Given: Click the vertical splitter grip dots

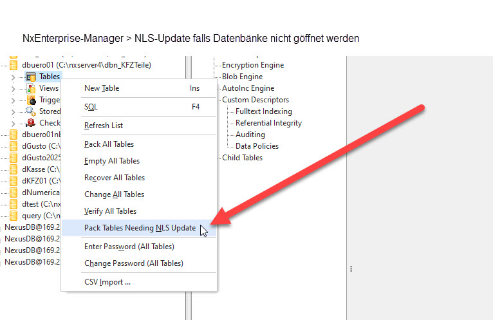Looking at the screenshot, I should tap(351, 269).
